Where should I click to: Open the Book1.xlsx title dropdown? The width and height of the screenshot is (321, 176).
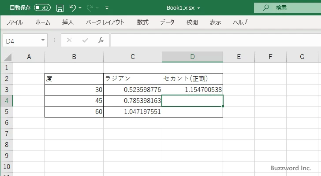click(198, 8)
